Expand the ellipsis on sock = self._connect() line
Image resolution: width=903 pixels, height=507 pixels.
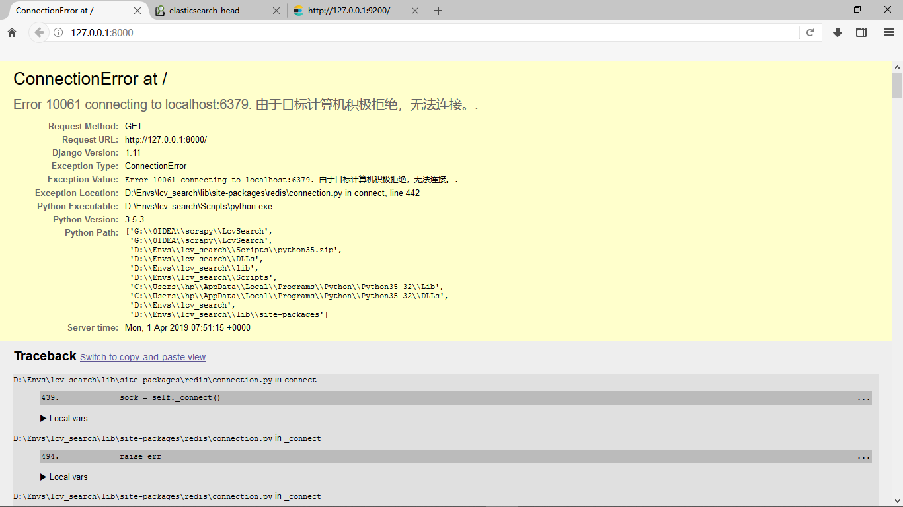pos(863,398)
